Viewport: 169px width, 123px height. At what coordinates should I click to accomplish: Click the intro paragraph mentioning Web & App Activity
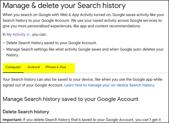pyautogui.click(x=83, y=20)
